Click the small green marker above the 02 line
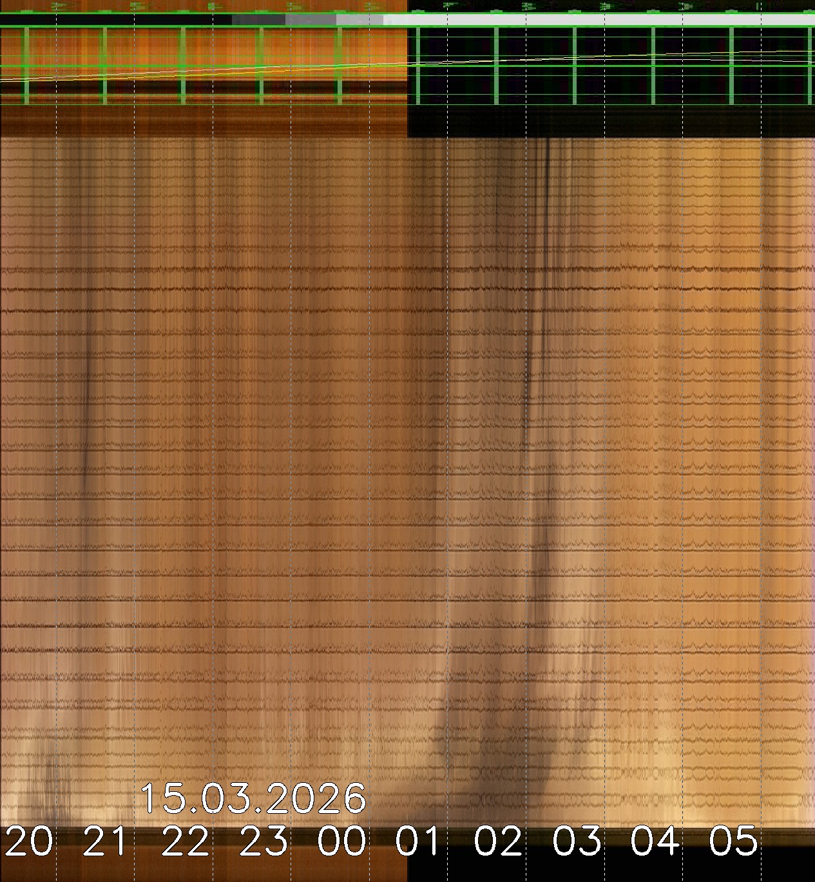Screen dimensions: 815x882 pyautogui.click(x=527, y=6)
